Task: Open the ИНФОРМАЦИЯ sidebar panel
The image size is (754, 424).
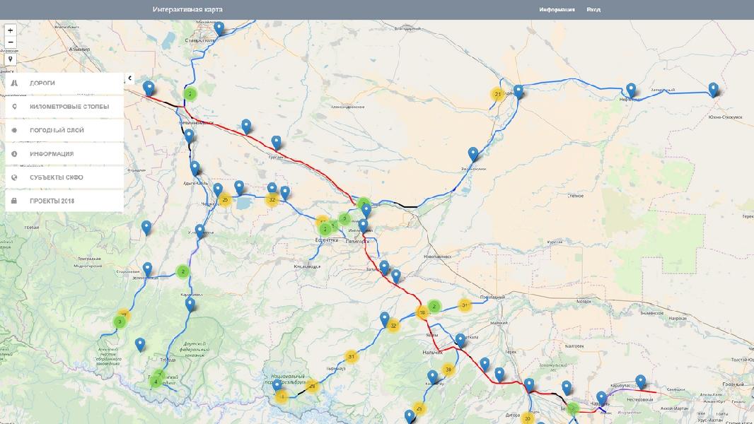Action: point(62,154)
